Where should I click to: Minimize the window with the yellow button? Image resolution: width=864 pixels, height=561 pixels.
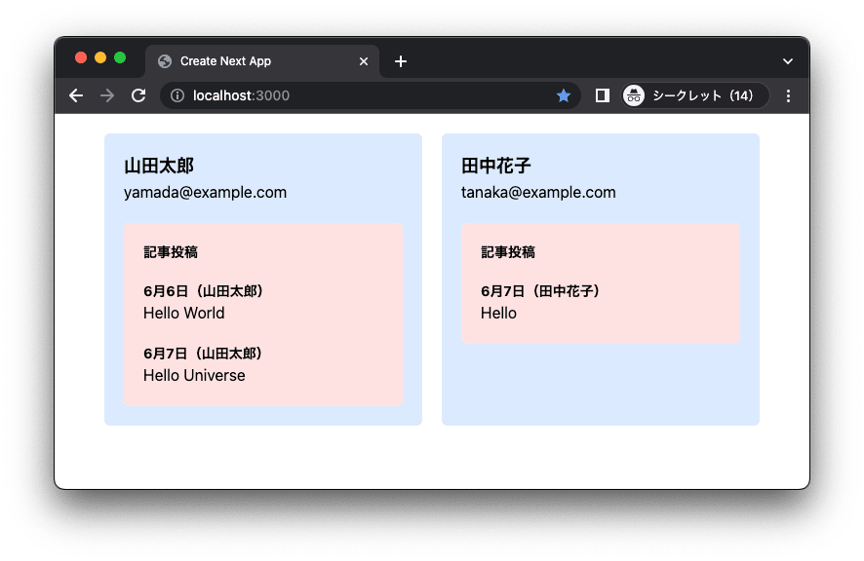click(100, 57)
